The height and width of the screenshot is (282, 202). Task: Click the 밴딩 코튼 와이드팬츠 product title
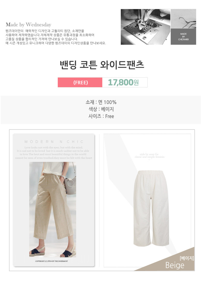(x=102, y=65)
